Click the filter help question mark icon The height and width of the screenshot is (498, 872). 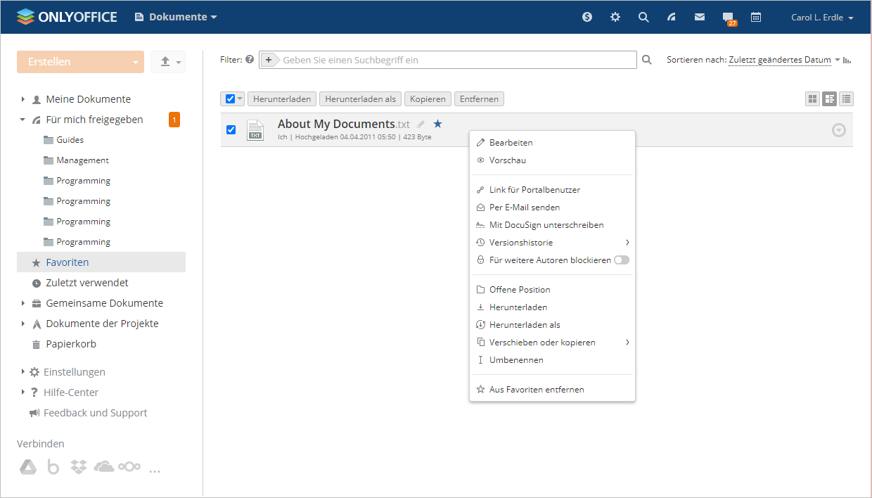[250, 60]
